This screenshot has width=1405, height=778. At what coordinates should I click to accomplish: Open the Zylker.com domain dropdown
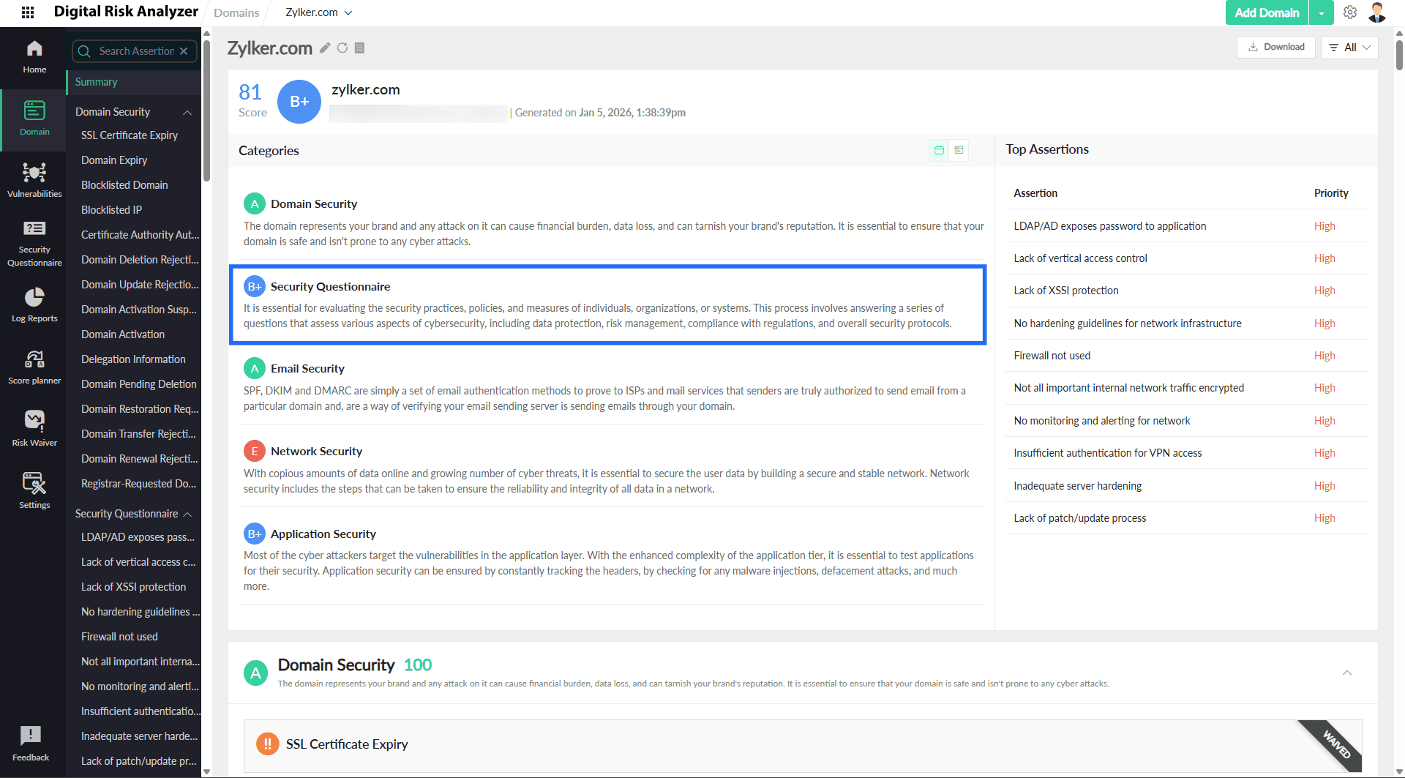(318, 12)
